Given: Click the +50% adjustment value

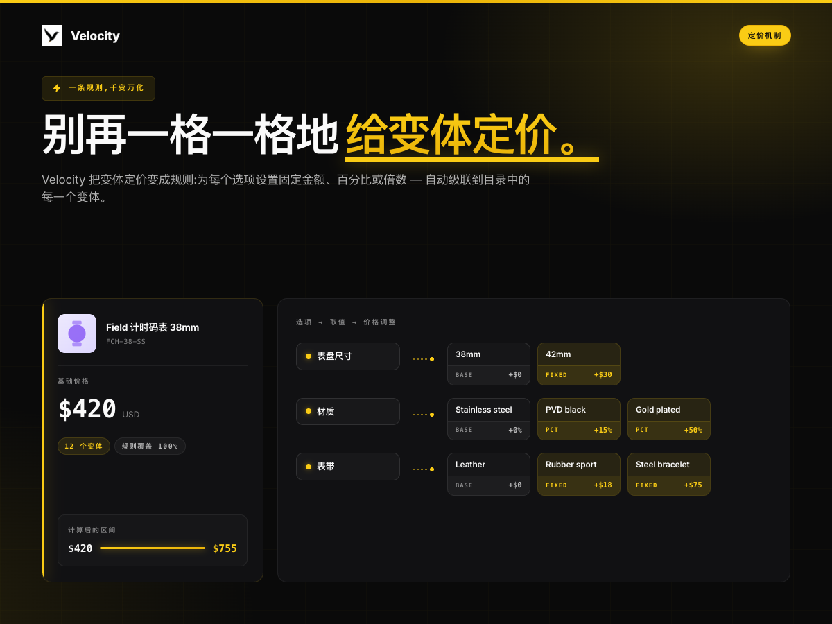Looking at the screenshot, I should 693,430.
